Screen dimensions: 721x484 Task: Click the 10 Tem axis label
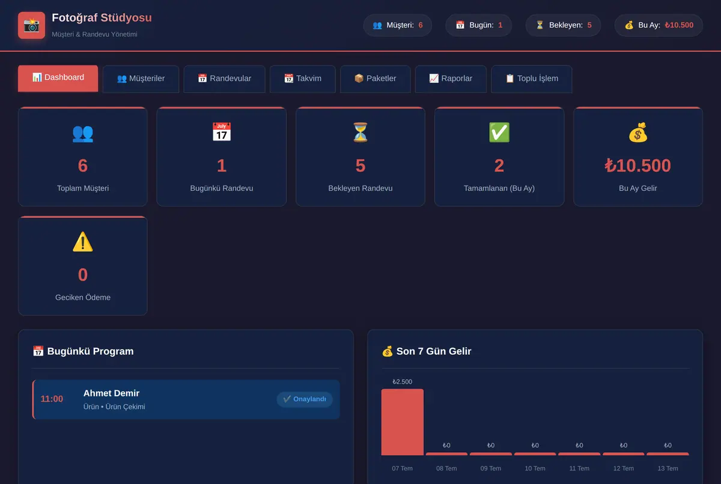tap(535, 468)
